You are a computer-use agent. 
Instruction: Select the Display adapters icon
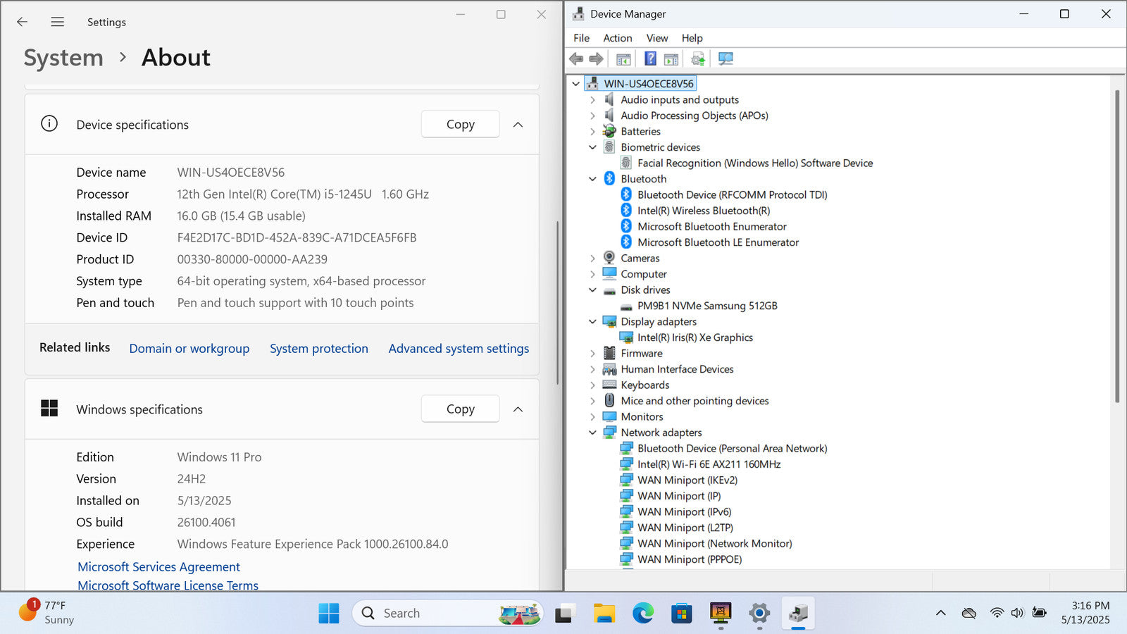coord(609,321)
